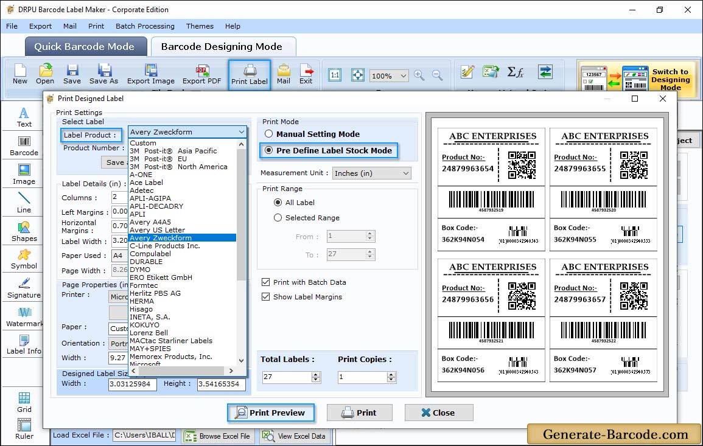Viewport: 703px width, 446px height.
Task: Set zoom to 1:1 actual size
Action: 335,75
